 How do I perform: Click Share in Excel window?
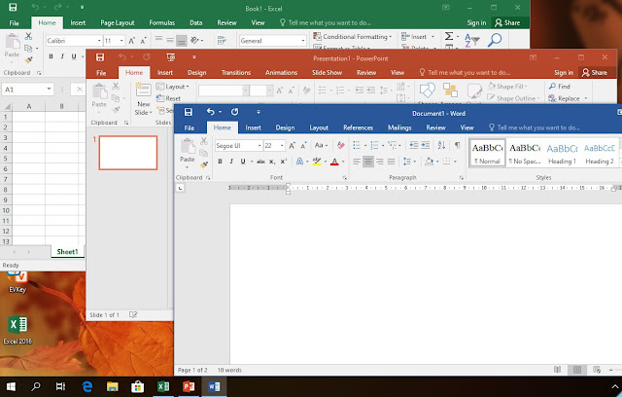point(507,23)
